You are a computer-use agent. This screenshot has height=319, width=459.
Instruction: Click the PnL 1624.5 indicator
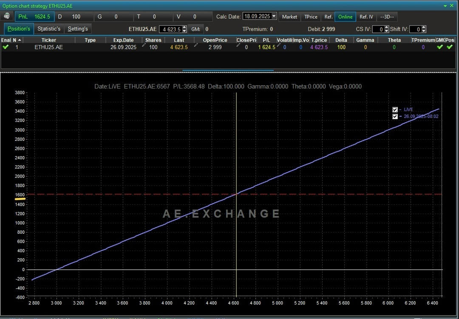pos(34,17)
